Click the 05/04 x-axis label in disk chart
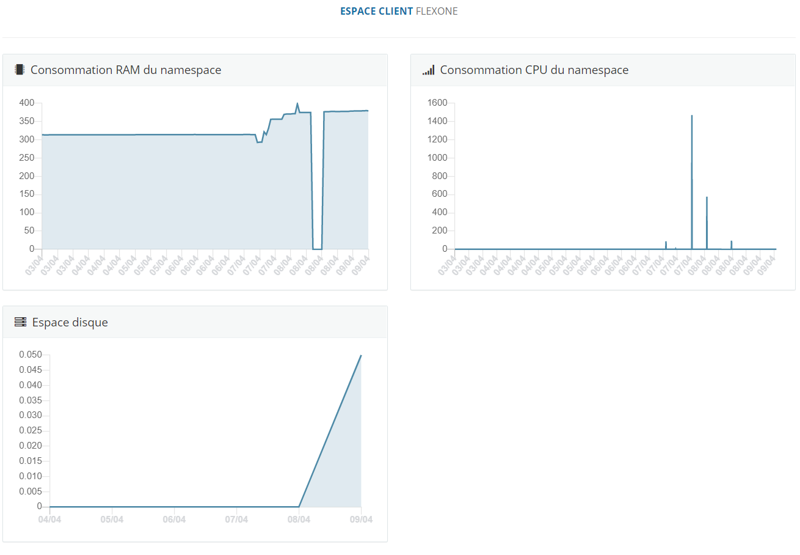Viewport: 800px width, 555px height. pos(112,520)
